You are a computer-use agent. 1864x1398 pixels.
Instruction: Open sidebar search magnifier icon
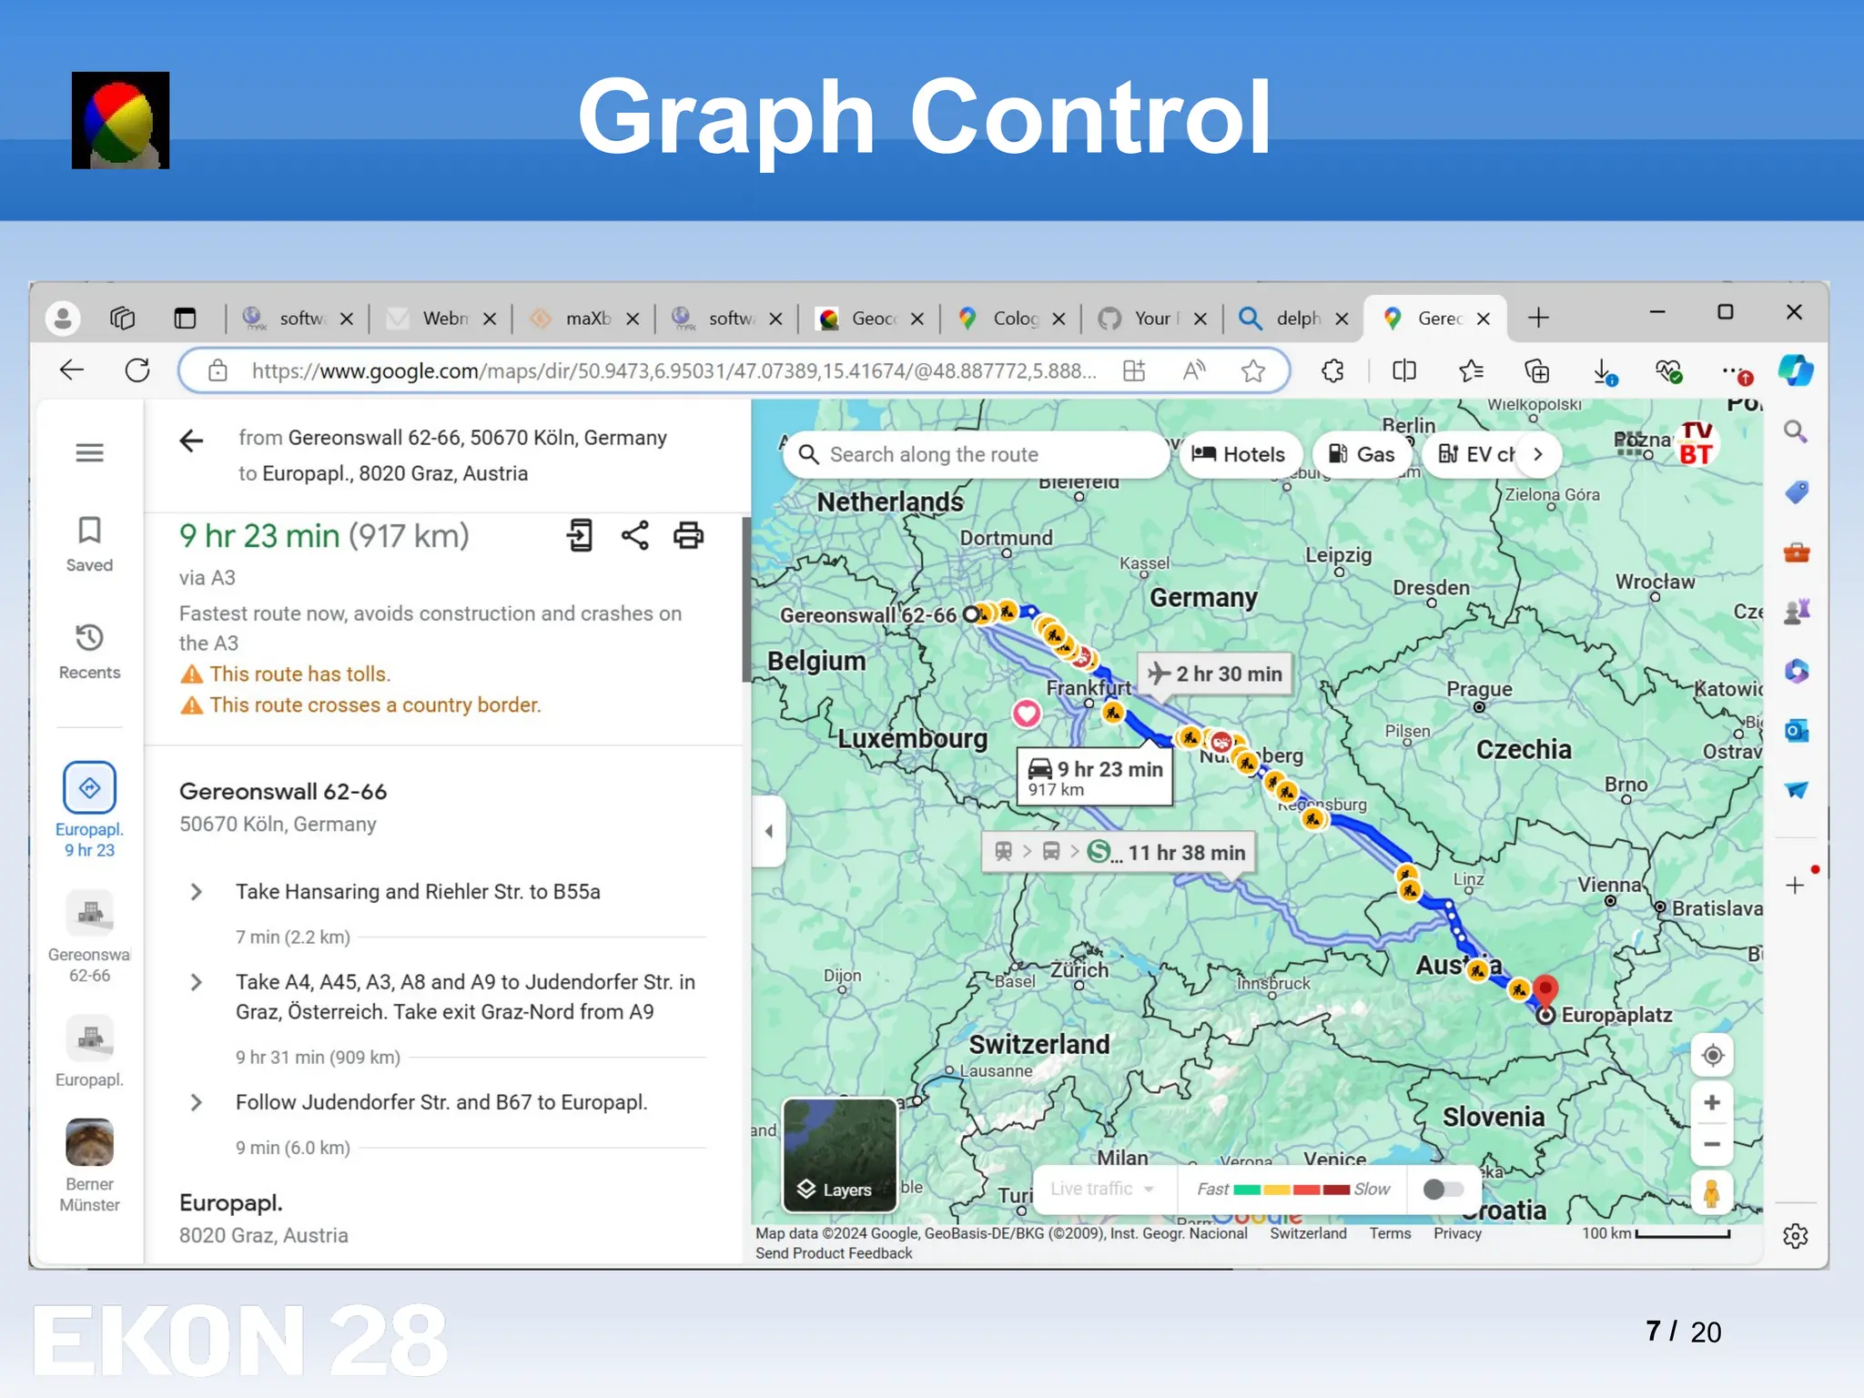[x=1795, y=431]
